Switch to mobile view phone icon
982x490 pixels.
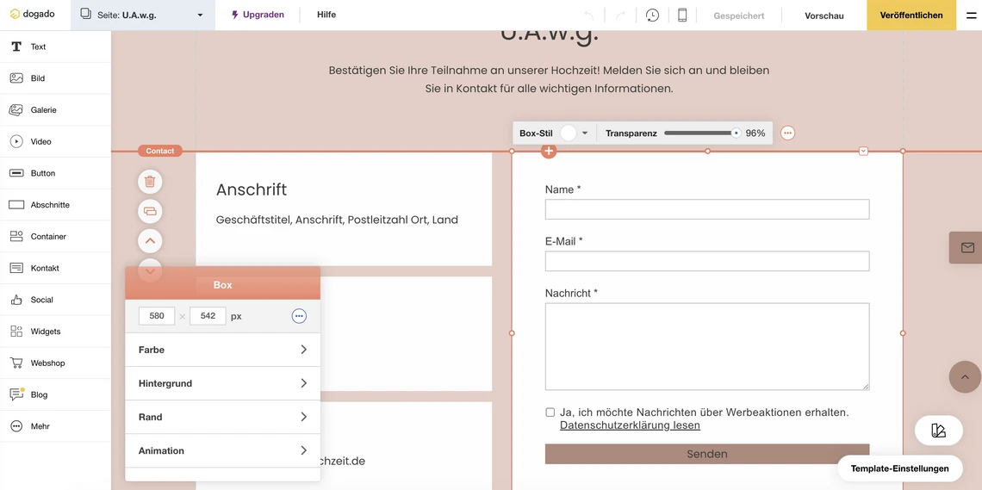click(682, 15)
